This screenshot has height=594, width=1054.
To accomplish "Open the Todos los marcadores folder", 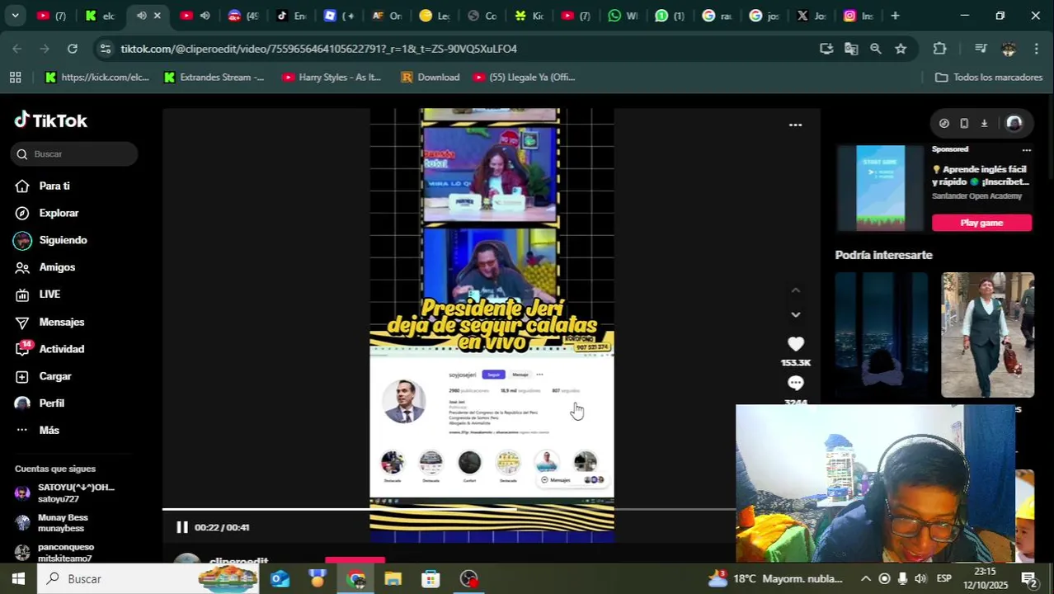I will (x=989, y=77).
